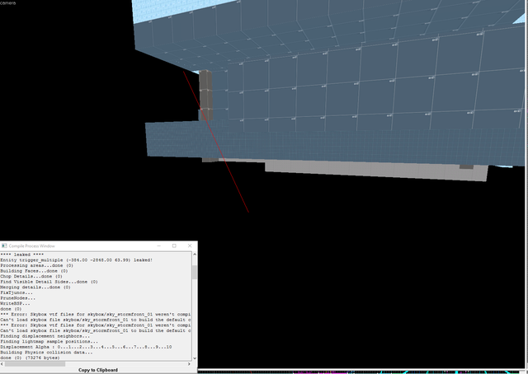Click the "Finding lightmap sample positions..." line
The image size is (528, 374).
tap(49, 341)
